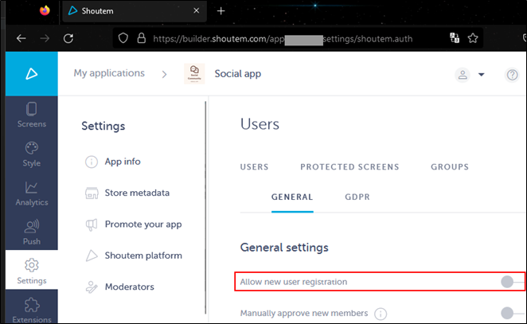
Task: Click the translate page icon
Action: (455, 38)
